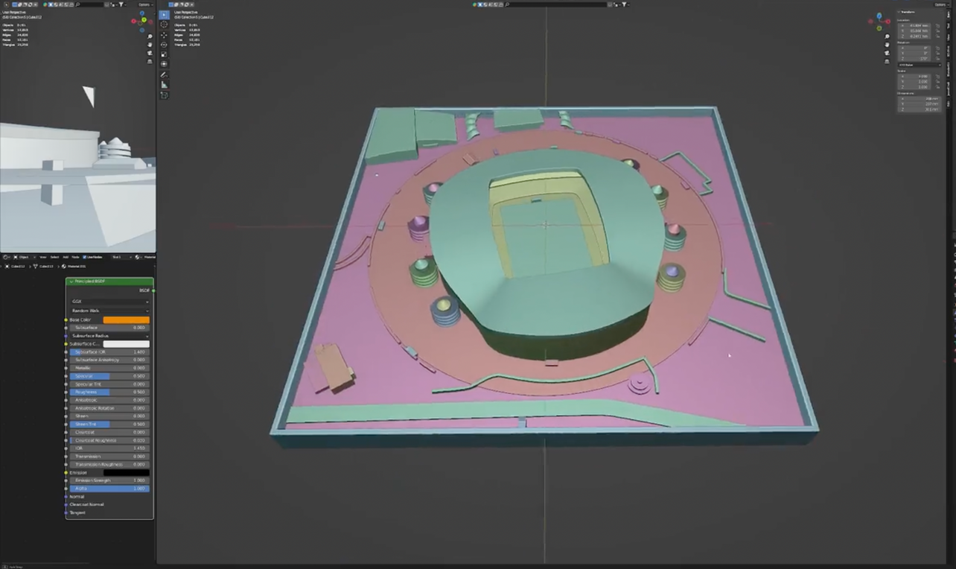Click the orange Base Color swatch
Viewport: 956px width, 569px height.
click(127, 320)
